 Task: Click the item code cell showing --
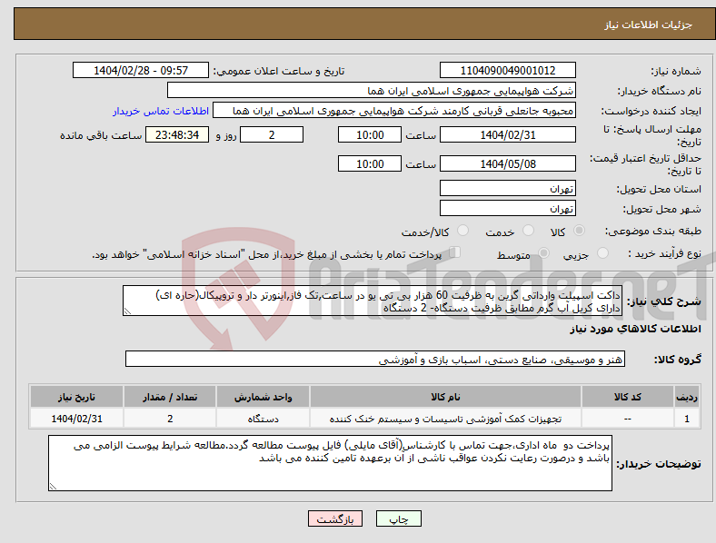click(x=628, y=419)
